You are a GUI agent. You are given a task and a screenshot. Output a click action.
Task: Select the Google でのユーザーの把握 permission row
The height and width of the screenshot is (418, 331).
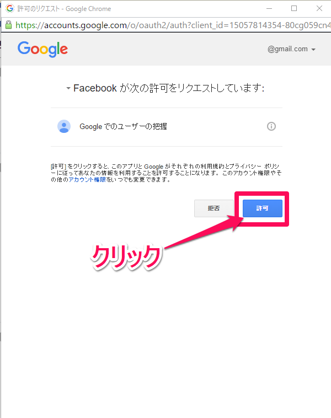(167, 127)
